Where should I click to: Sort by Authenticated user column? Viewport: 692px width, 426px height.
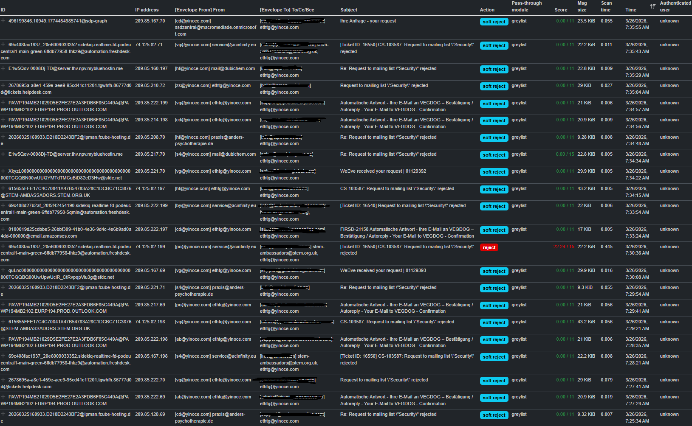[675, 6]
